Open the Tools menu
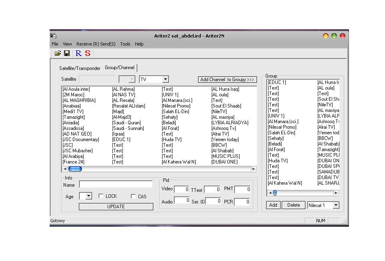Viewport: 385px width, 261px height. point(125,44)
